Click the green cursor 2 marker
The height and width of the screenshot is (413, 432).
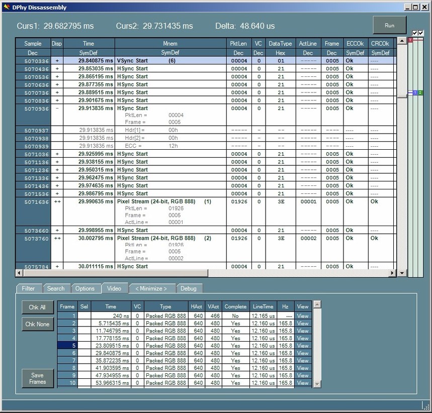(420, 93)
